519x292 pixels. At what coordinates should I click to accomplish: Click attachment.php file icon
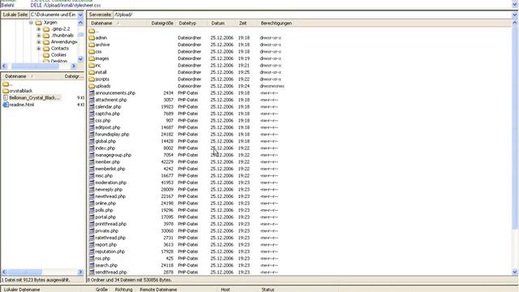(92, 100)
